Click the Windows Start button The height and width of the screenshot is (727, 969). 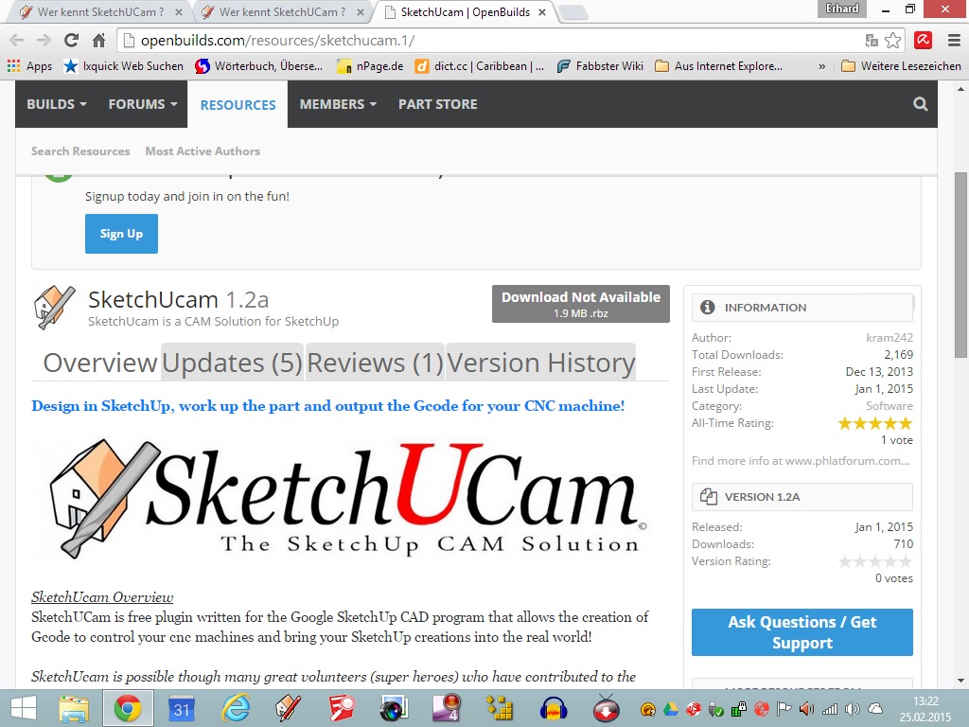coord(23,707)
